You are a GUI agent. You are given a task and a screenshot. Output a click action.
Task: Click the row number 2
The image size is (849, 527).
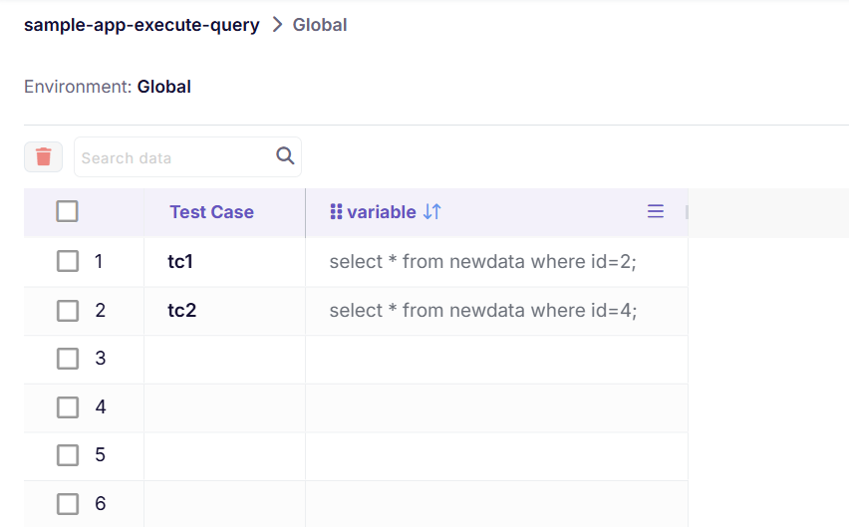coord(101,311)
